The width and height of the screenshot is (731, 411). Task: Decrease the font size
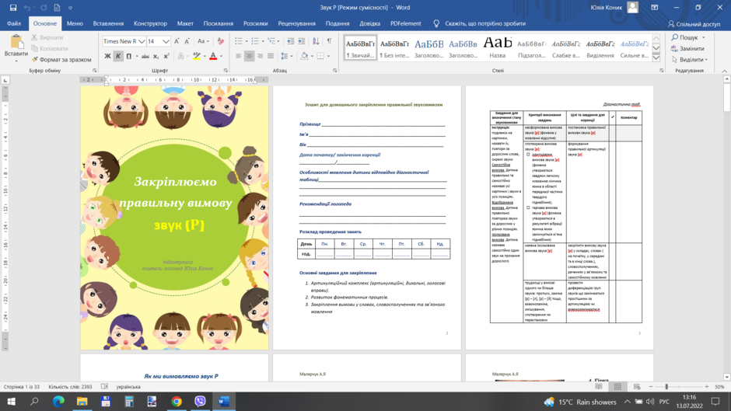click(x=187, y=41)
